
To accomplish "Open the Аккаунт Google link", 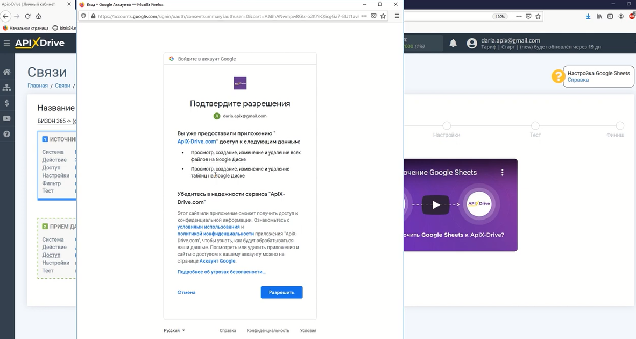I will (x=217, y=261).
